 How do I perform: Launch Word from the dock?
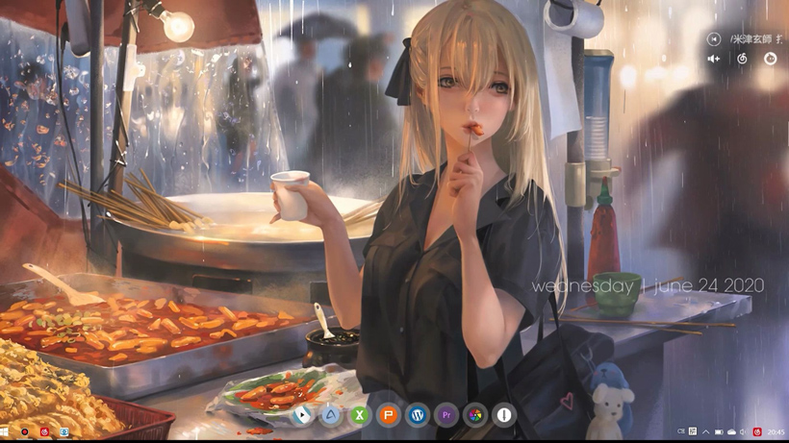[x=418, y=415]
